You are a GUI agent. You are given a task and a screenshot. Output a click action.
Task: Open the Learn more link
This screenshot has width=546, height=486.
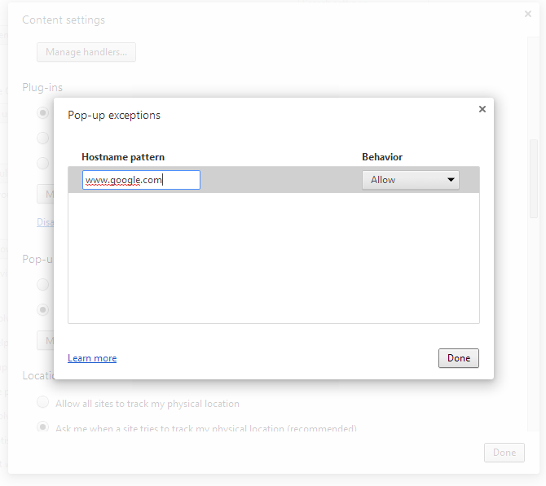[x=92, y=358]
